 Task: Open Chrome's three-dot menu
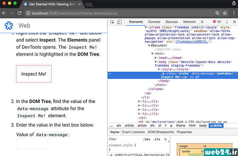234,13
